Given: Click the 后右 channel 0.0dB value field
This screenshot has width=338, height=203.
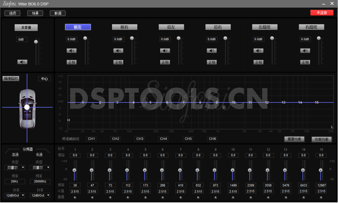Looking at the screenshot, I should pyautogui.click(x=212, y=39).
